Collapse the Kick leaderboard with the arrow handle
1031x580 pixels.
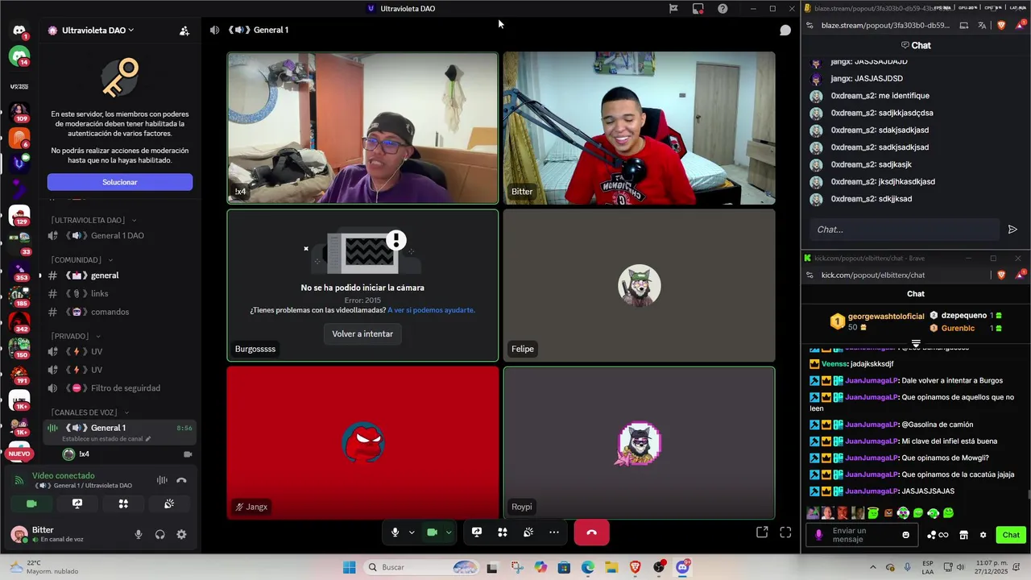916,344
